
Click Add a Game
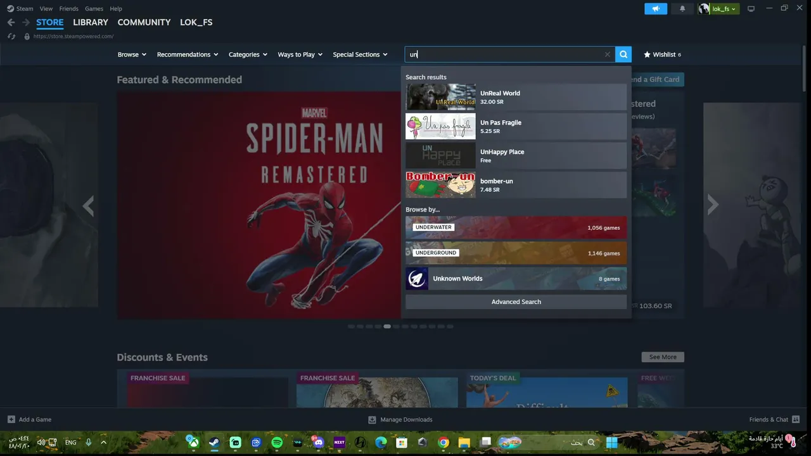pyautogui.click(x=29, y=419)
